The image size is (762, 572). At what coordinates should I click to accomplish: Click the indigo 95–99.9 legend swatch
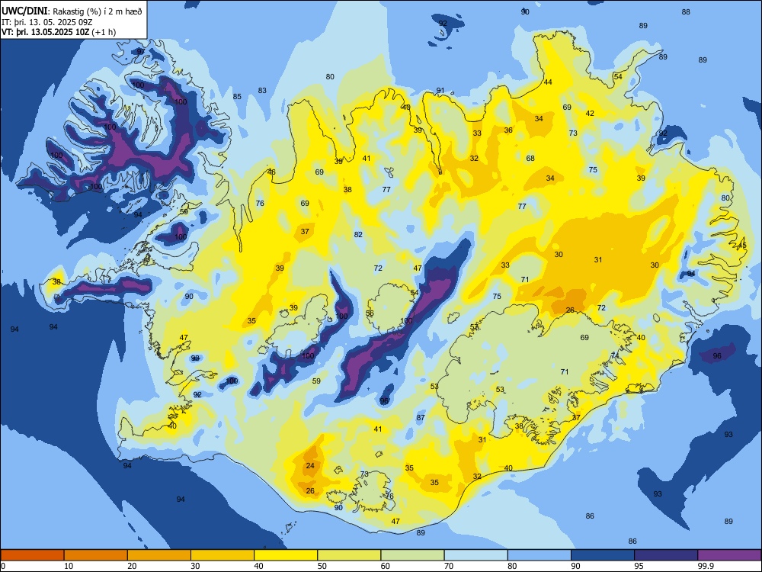click(666, 555)
